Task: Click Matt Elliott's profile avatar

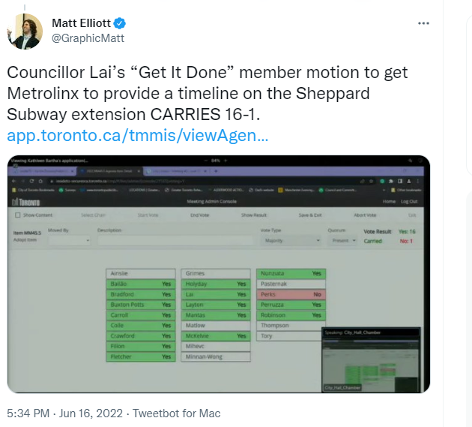Action: [24, 31]
